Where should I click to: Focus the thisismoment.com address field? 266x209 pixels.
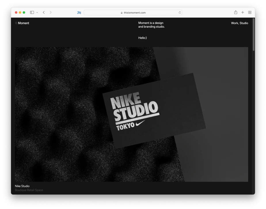click(x=133, y=13)
